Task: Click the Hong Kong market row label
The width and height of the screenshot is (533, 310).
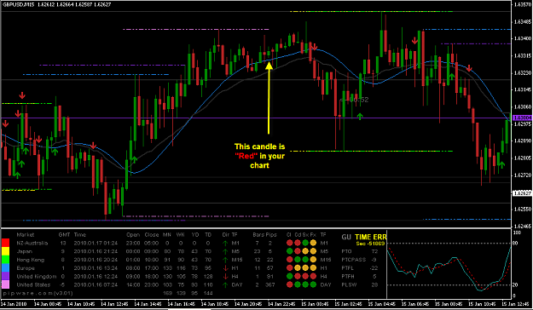Action: tap(30, 260)
